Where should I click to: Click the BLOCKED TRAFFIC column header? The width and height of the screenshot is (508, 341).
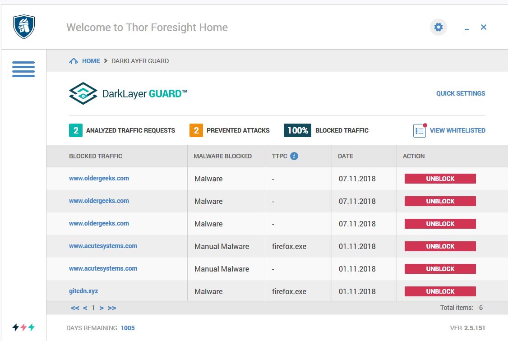tap(96, 156)
